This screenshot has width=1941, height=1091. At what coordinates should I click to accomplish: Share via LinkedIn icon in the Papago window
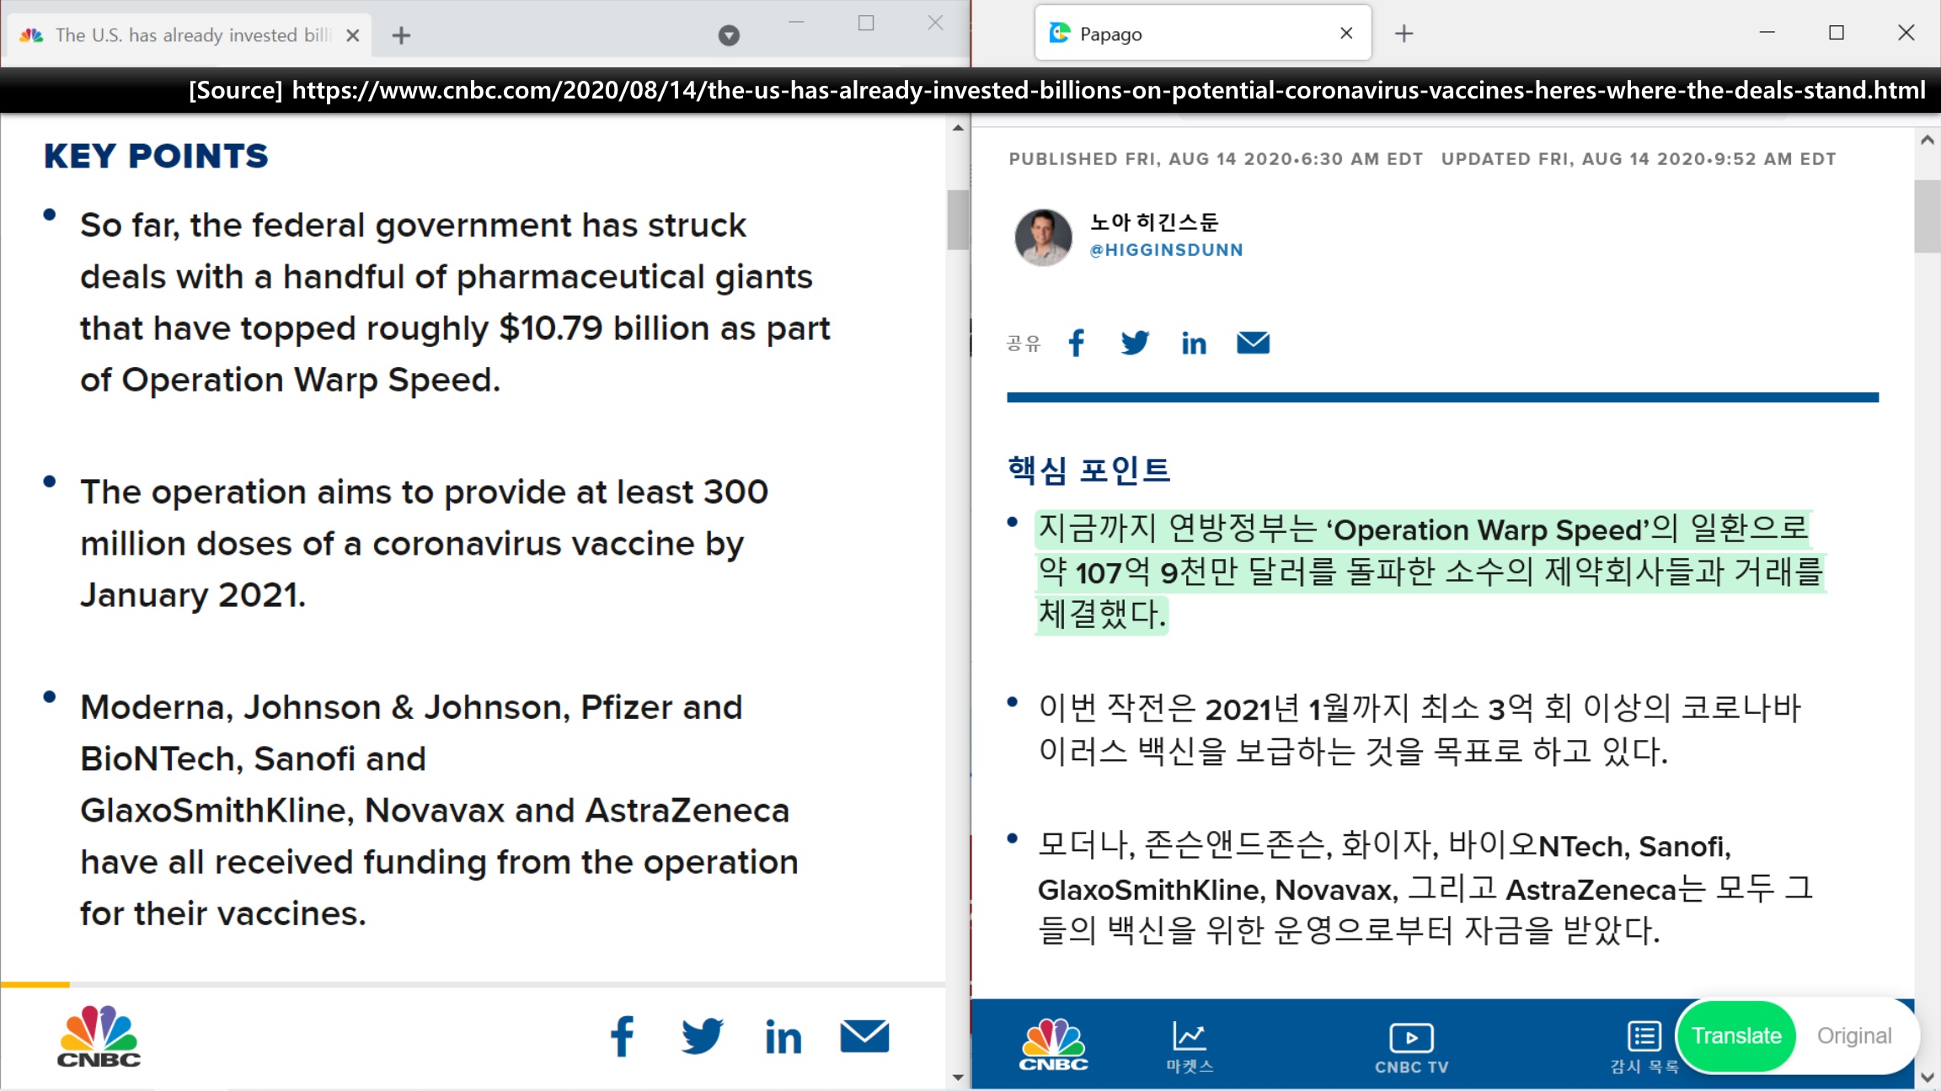(1194, 343)
